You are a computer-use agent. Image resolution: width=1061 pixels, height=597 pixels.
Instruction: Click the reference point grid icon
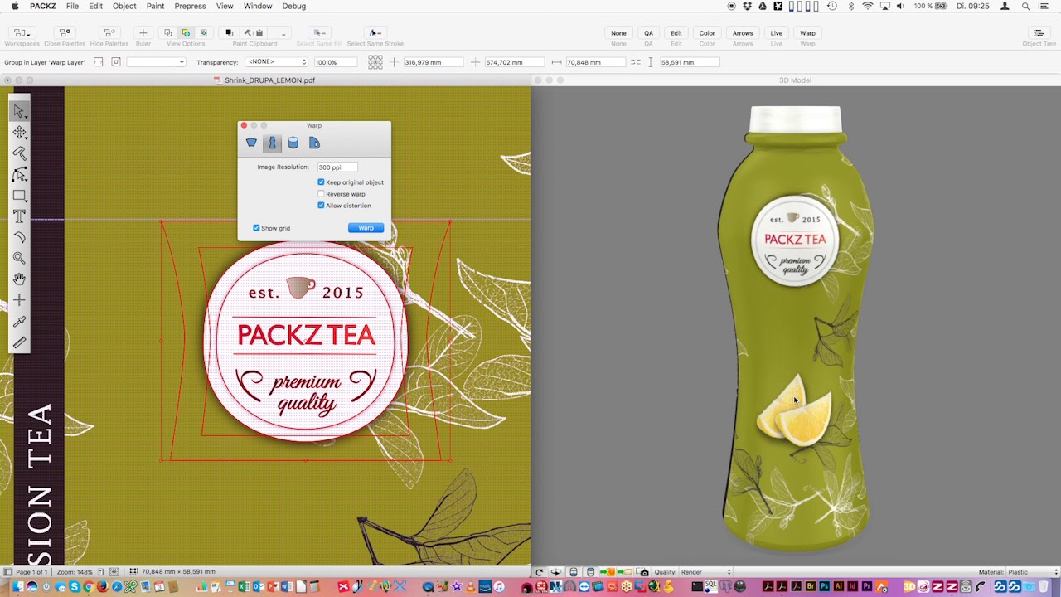click(x=375, y=62)
